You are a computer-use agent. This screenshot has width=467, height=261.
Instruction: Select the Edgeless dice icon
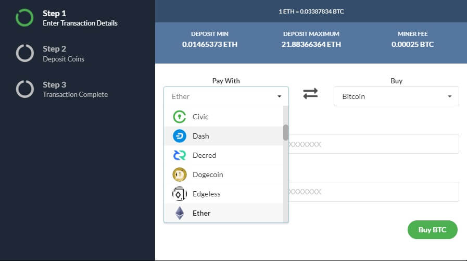179,194
